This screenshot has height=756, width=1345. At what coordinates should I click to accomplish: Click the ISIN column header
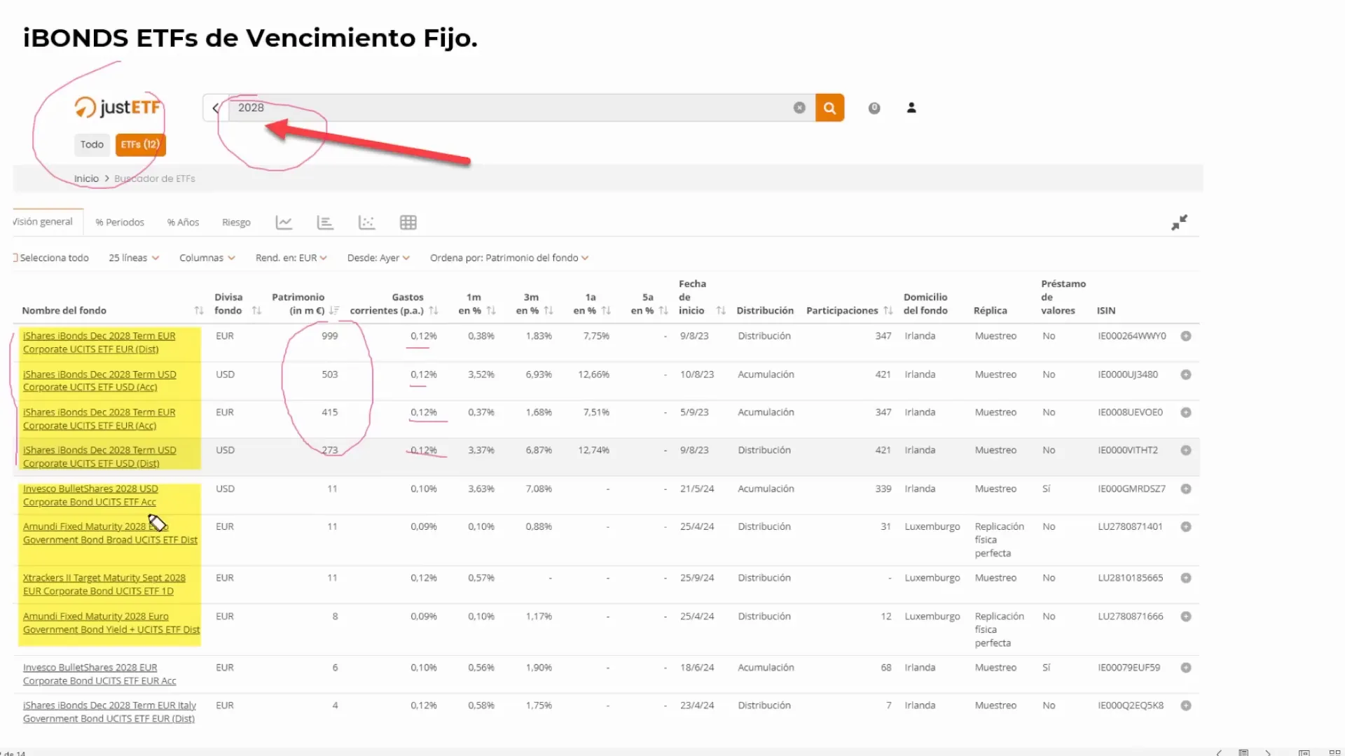(x=1106, y=311)
